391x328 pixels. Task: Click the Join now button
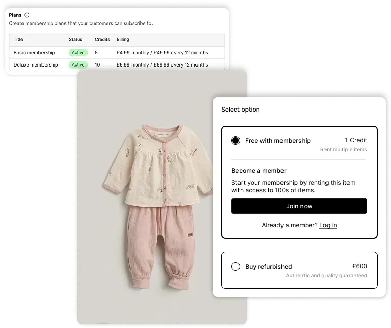pos(299,206)
